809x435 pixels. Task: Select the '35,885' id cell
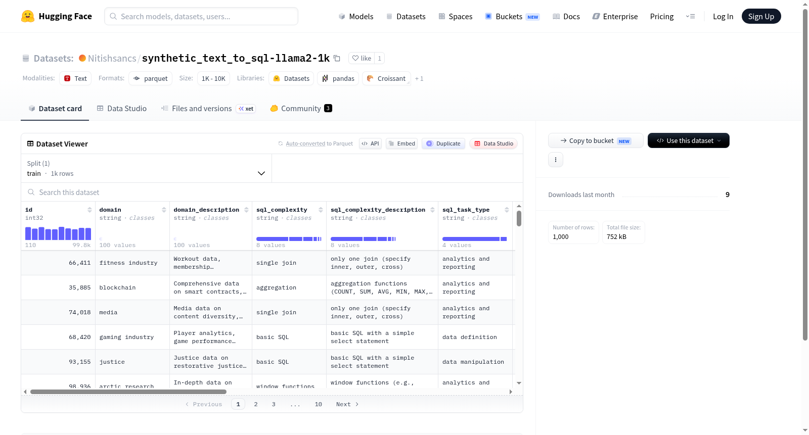[58, 287]
